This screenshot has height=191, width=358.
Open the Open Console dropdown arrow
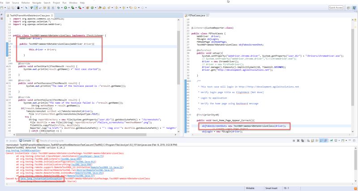coord(346,140)
